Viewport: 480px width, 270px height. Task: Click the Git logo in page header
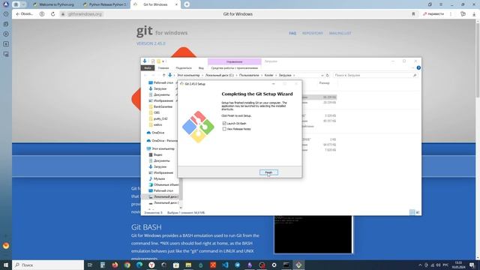[162, 31]
